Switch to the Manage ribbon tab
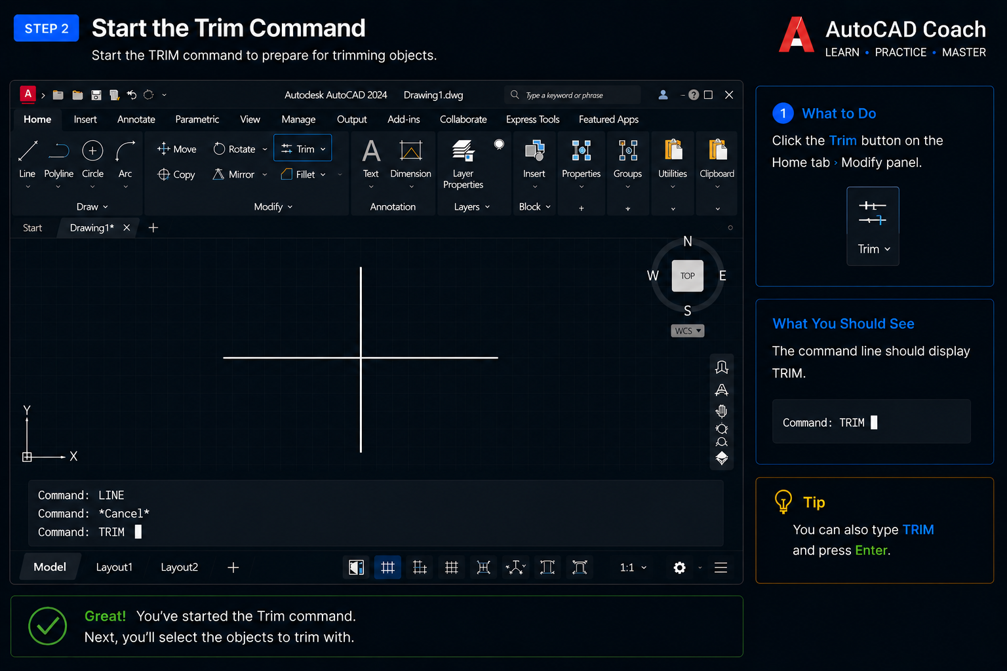This screenshot has height=671, width=1007. coord(298,119)
